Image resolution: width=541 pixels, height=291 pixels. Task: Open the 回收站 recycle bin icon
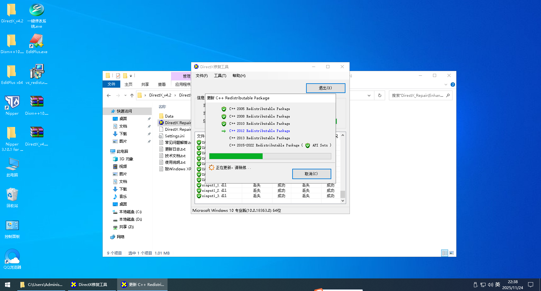(x=12, y=195)
